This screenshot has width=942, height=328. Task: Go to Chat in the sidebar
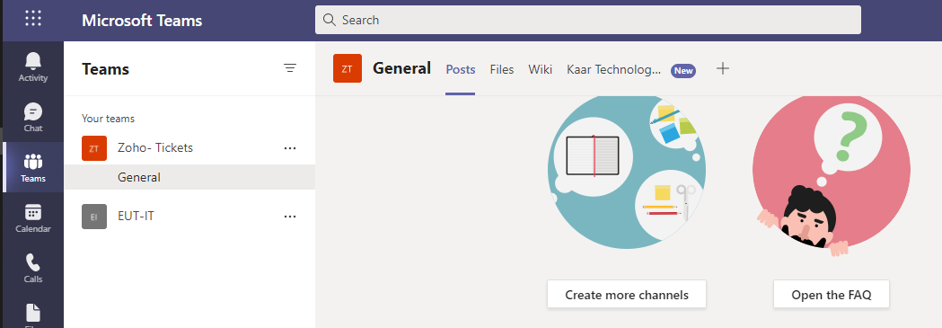click(x=33, y=117)
